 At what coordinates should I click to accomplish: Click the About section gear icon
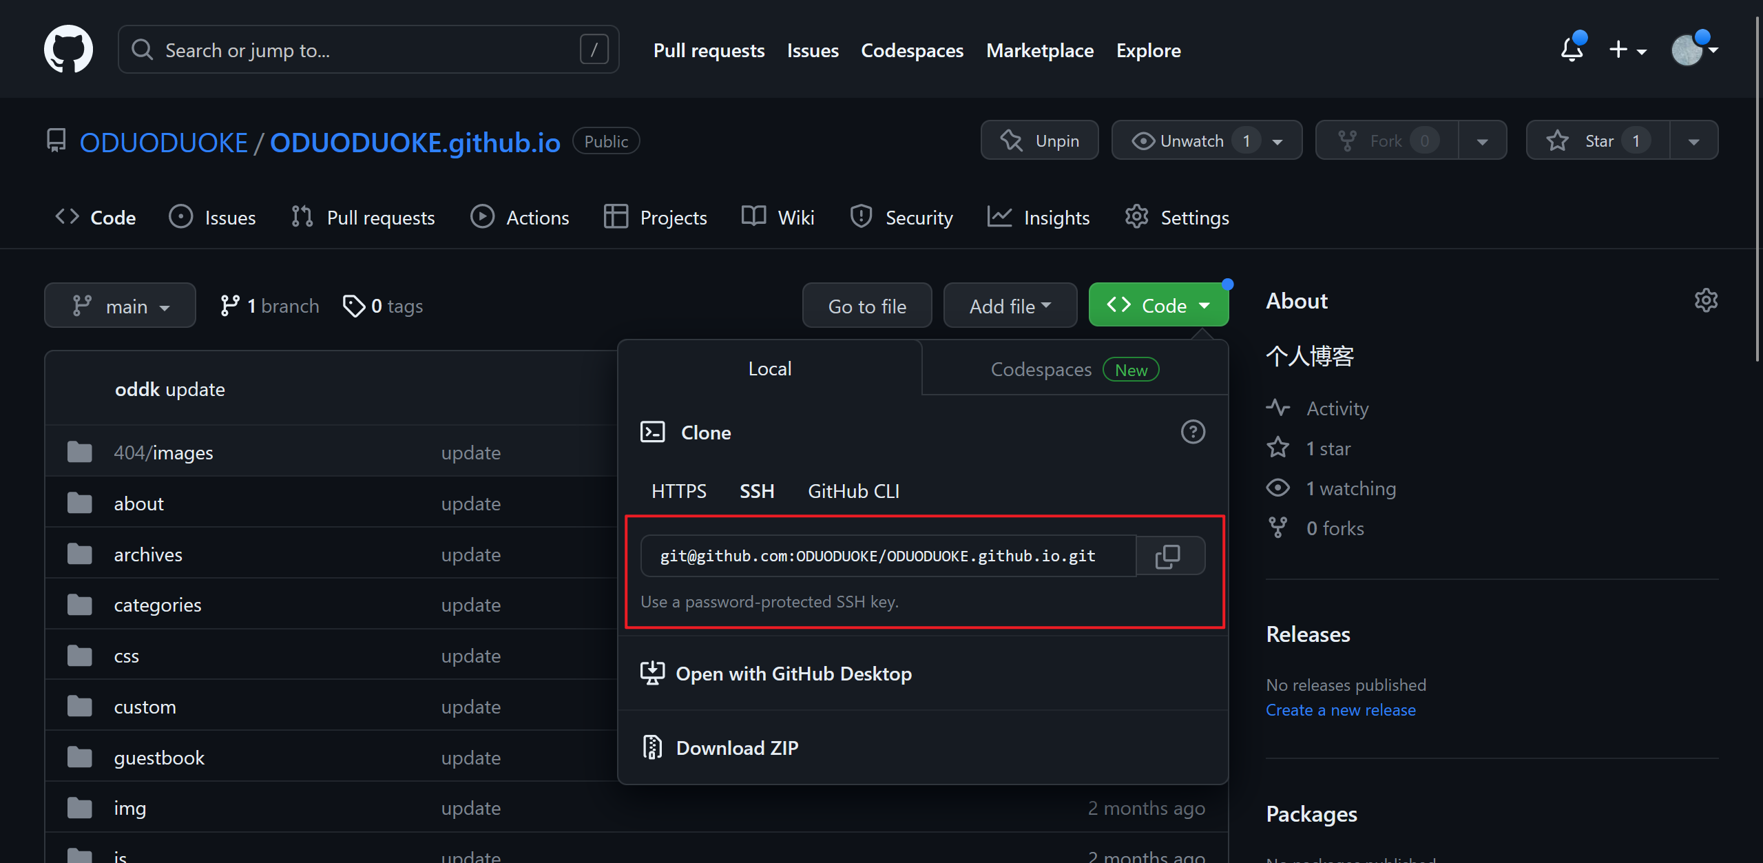click(x=1706, y=301)
